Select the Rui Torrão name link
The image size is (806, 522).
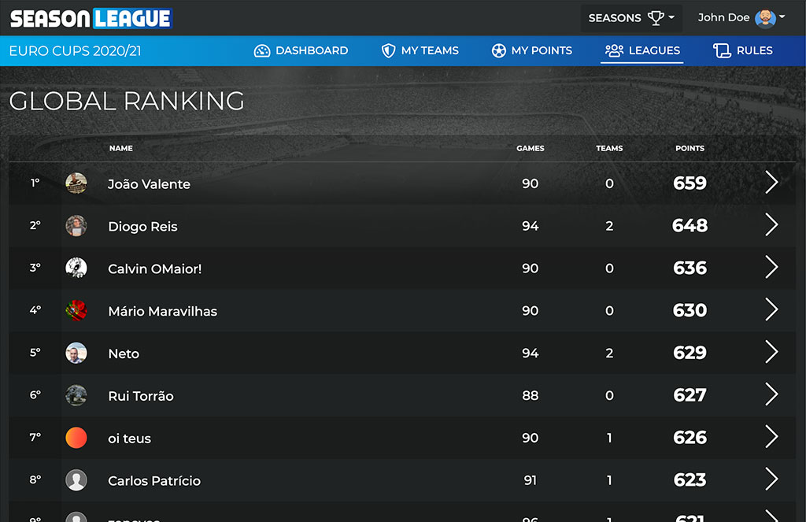(140, 396)
